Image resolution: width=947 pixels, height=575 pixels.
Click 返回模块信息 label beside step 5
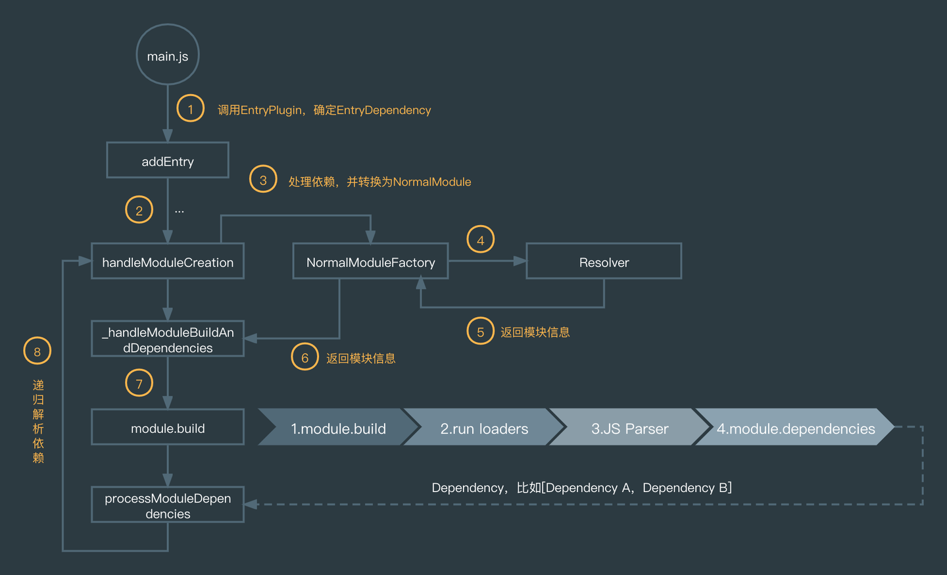click(535, 332)
